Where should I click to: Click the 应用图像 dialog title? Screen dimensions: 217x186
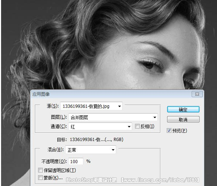[x=41, y=94]
